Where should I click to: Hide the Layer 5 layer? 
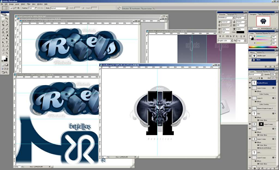click(250, 129)
